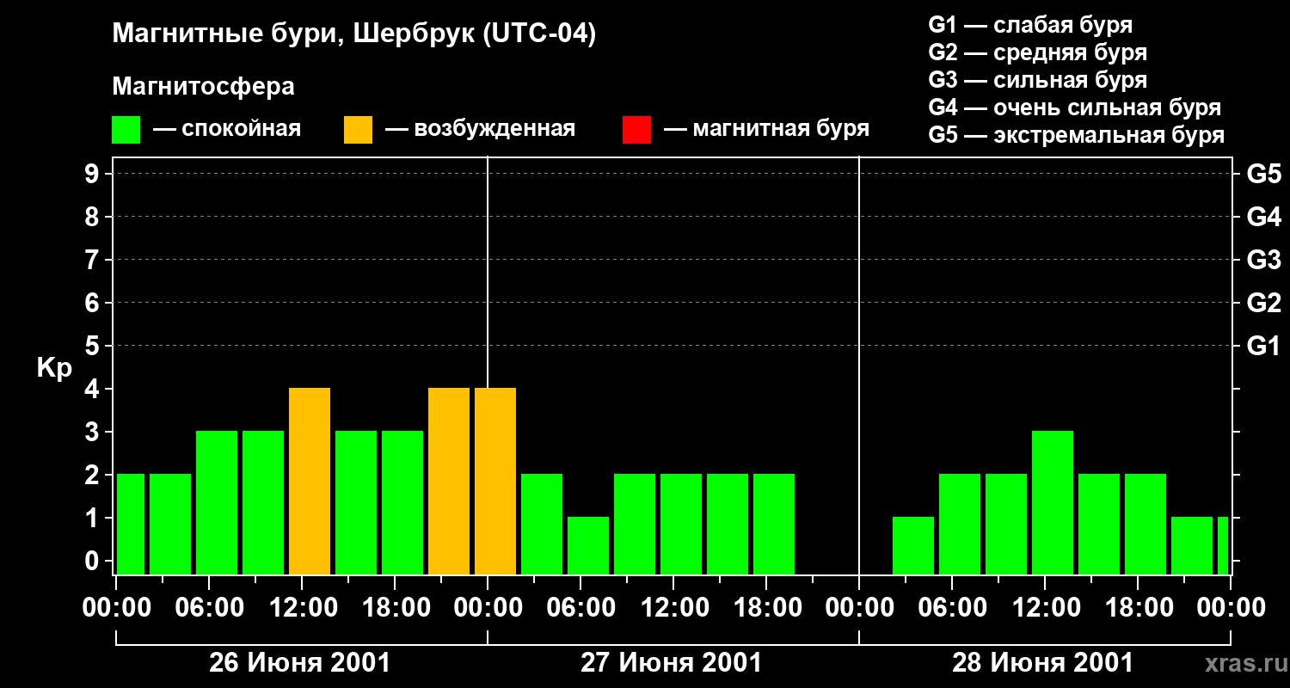
Task: Click the '— магнитная буря' legend label
Action: 766,129
